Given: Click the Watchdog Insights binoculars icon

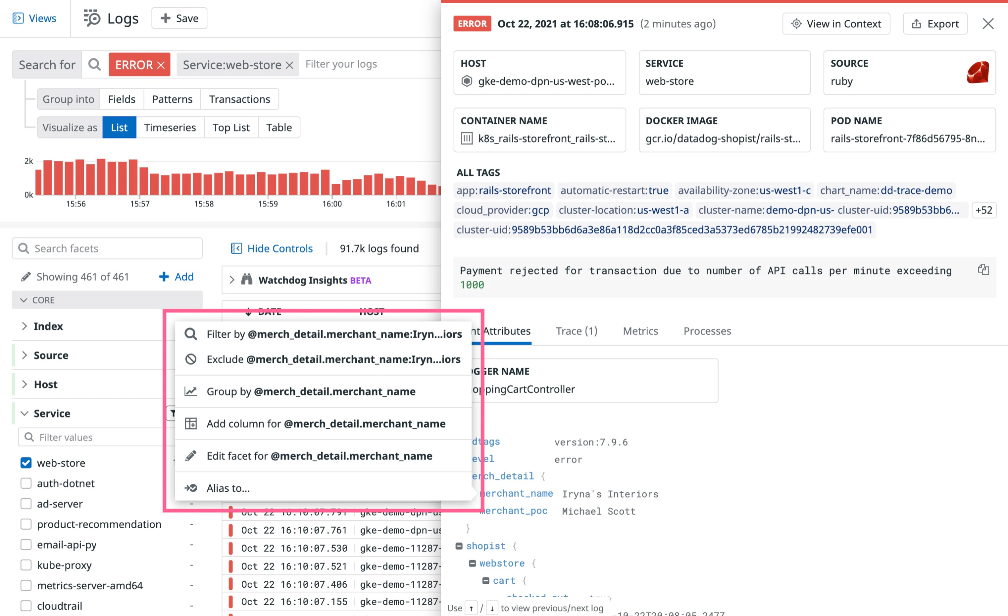Looking at the screenshot, I should click(x=247, y=280).
